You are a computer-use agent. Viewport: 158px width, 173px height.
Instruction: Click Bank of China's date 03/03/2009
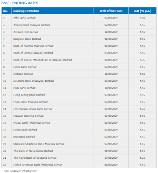tap(111, 53)
